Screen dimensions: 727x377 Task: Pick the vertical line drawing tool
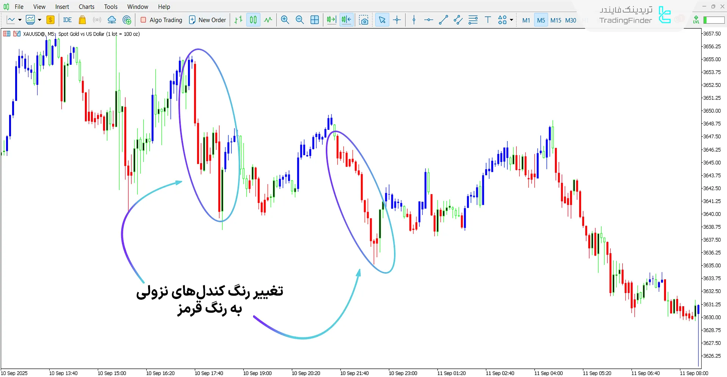[x=414, y=20]
